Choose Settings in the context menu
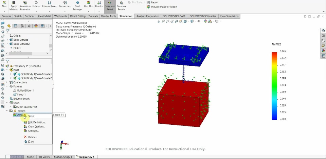Image resolution: width=326 pixels, height=159 pixels. pyautogui.click(x=37, y=131)
